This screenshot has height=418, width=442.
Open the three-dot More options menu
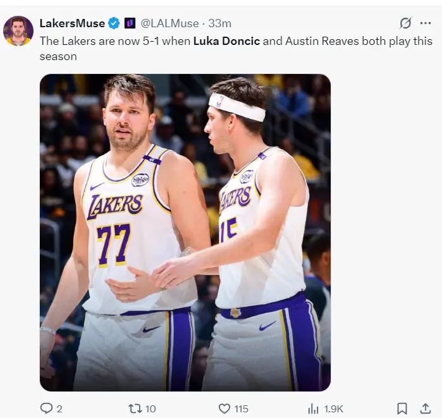[x=426, y=23]
